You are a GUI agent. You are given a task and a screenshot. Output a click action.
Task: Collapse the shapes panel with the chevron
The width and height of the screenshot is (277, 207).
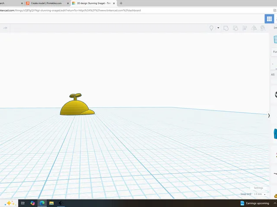pos(269,116)
